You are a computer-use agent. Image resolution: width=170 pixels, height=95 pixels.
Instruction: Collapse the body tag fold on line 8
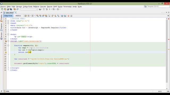[x=8, y=34]
